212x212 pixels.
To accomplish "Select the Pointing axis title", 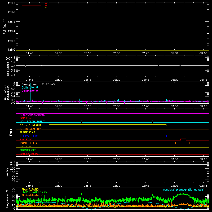I will [5, 26].
